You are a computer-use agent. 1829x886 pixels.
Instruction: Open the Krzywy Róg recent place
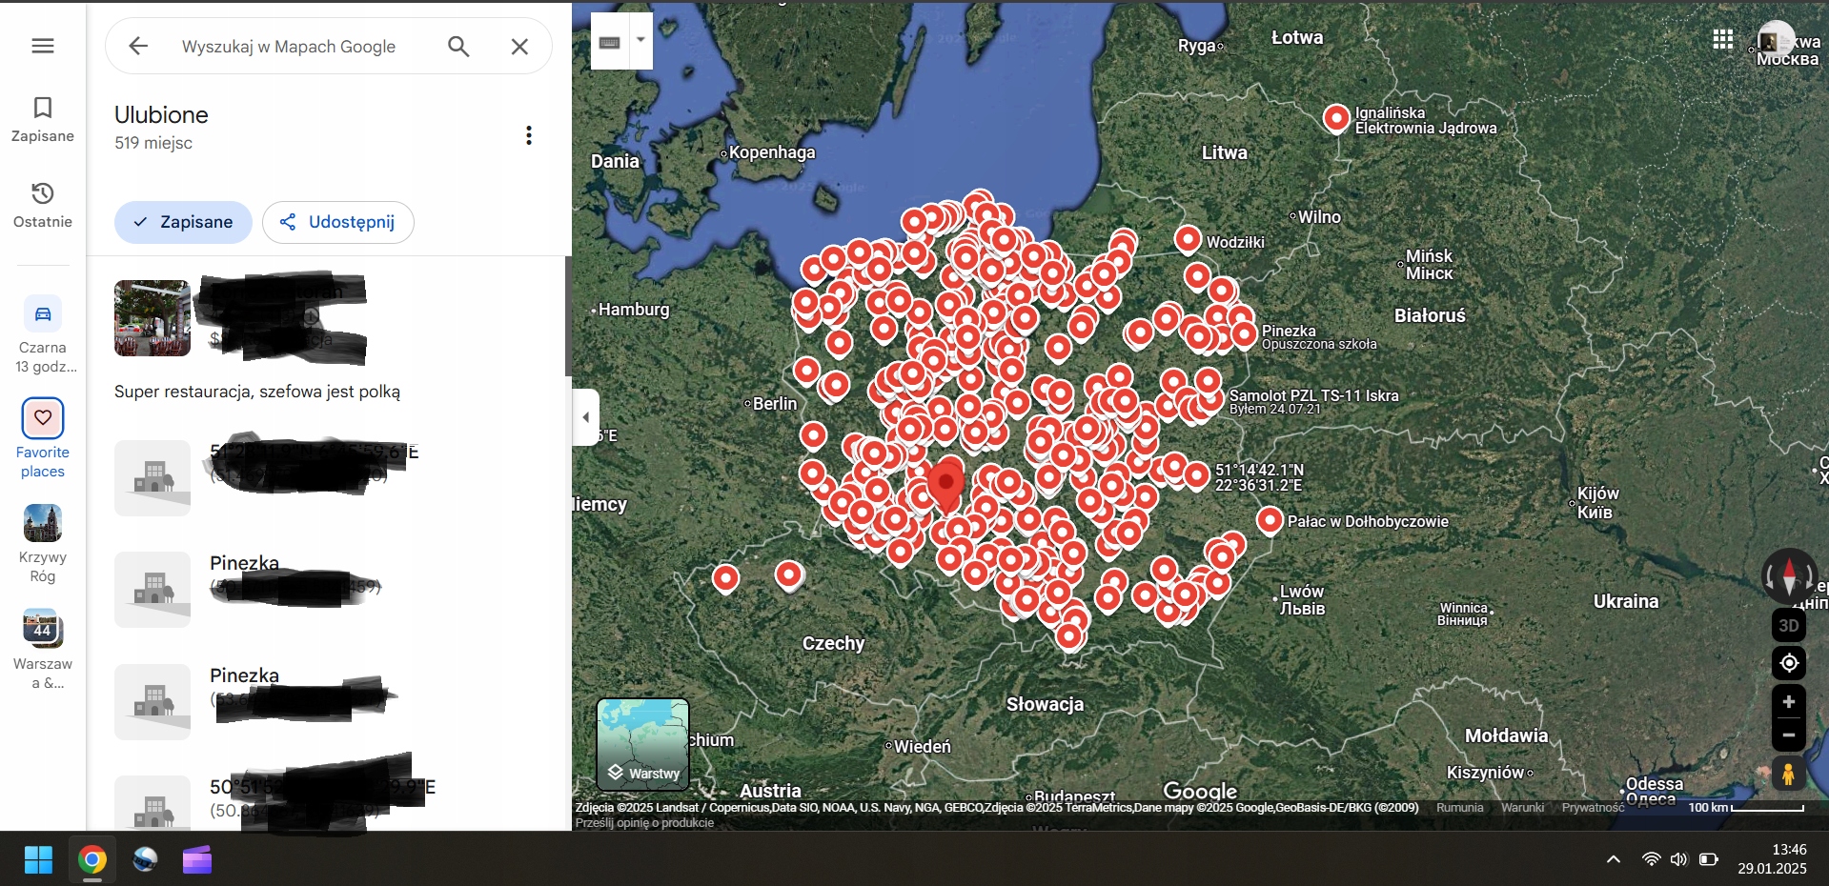pos(43,544)
